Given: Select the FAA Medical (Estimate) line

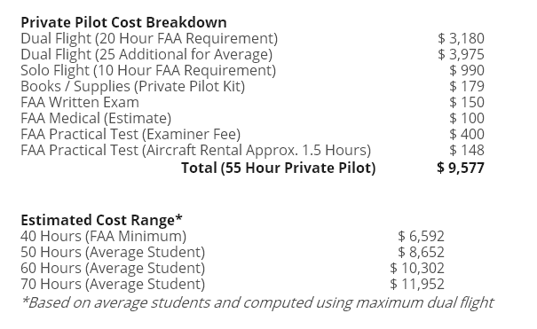Looking at the screenshot, I should (96, 118).
